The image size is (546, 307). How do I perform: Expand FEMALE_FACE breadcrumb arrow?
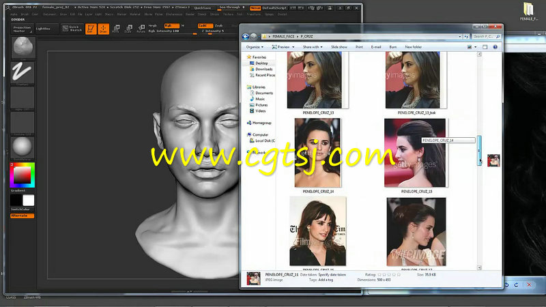(x=298, y=36)
